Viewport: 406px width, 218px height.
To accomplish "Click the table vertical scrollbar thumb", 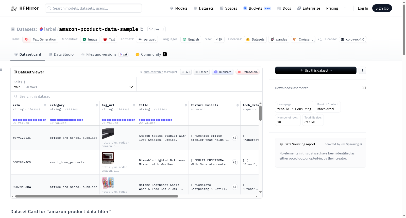I will click(260, 113).
